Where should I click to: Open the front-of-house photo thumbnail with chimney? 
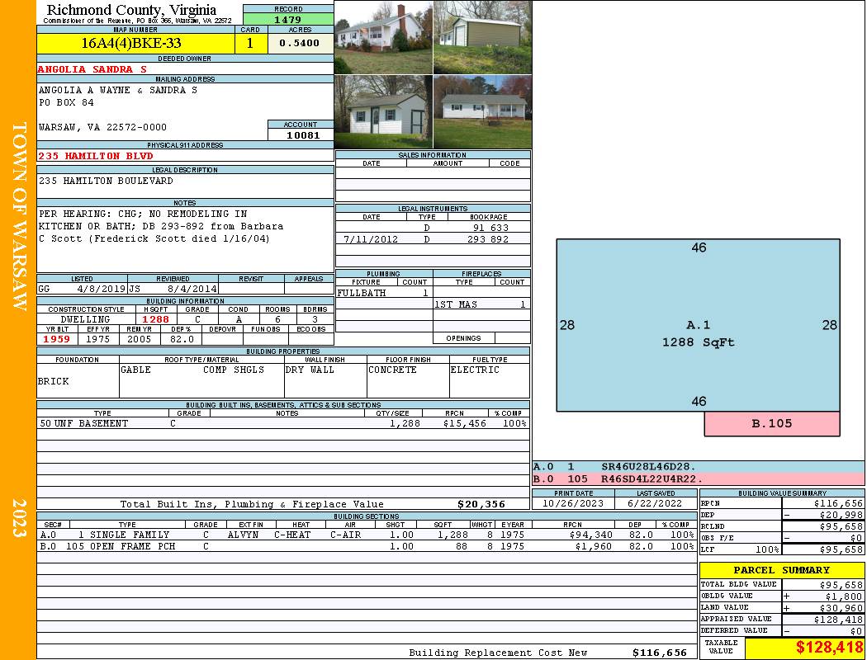pos(384,38)
